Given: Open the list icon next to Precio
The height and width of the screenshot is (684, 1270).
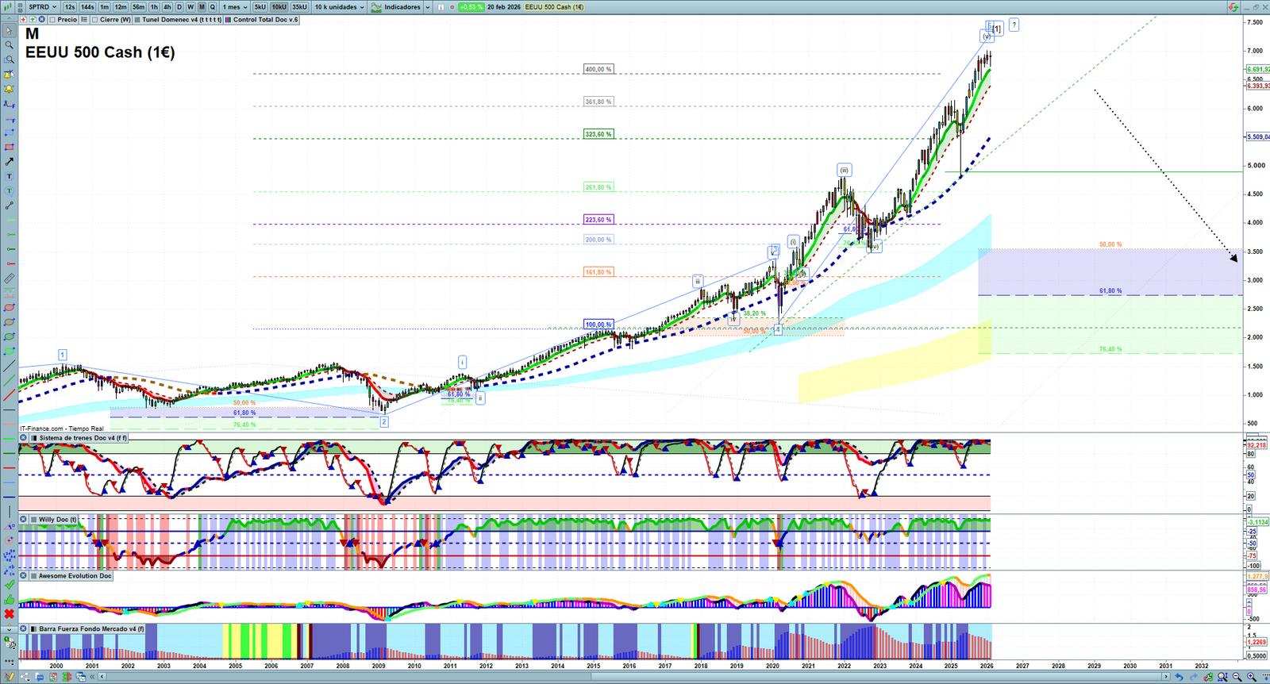Looking at the screenshot, I should (x=83, y=20).
